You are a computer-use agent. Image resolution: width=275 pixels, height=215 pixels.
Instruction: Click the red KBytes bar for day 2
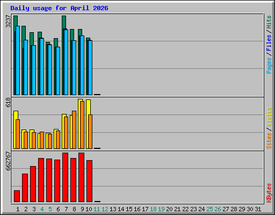(x=25, y=188)
